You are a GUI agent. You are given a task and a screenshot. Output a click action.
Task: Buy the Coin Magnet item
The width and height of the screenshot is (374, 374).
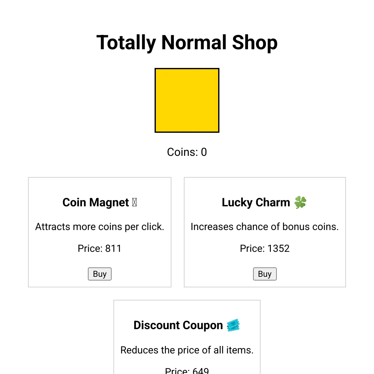(x=100, y=274)
